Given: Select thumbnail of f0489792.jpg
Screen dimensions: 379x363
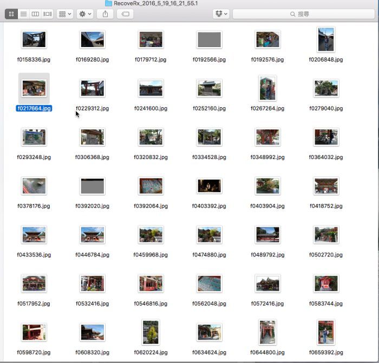Looking at the screenshot, I should click(267, 234).
